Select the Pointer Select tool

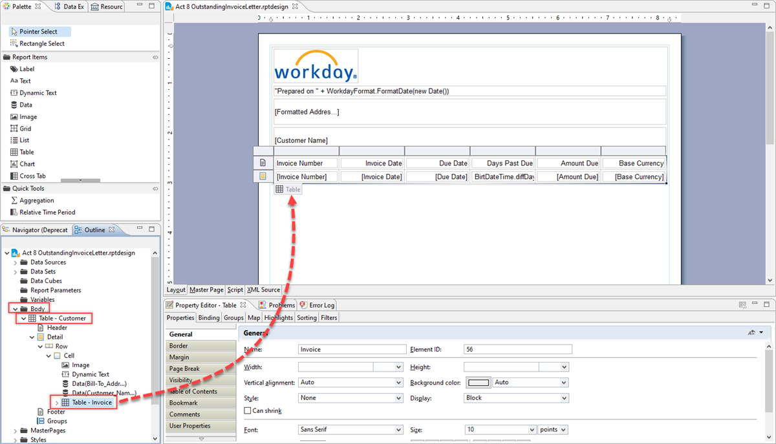(39, 32)
